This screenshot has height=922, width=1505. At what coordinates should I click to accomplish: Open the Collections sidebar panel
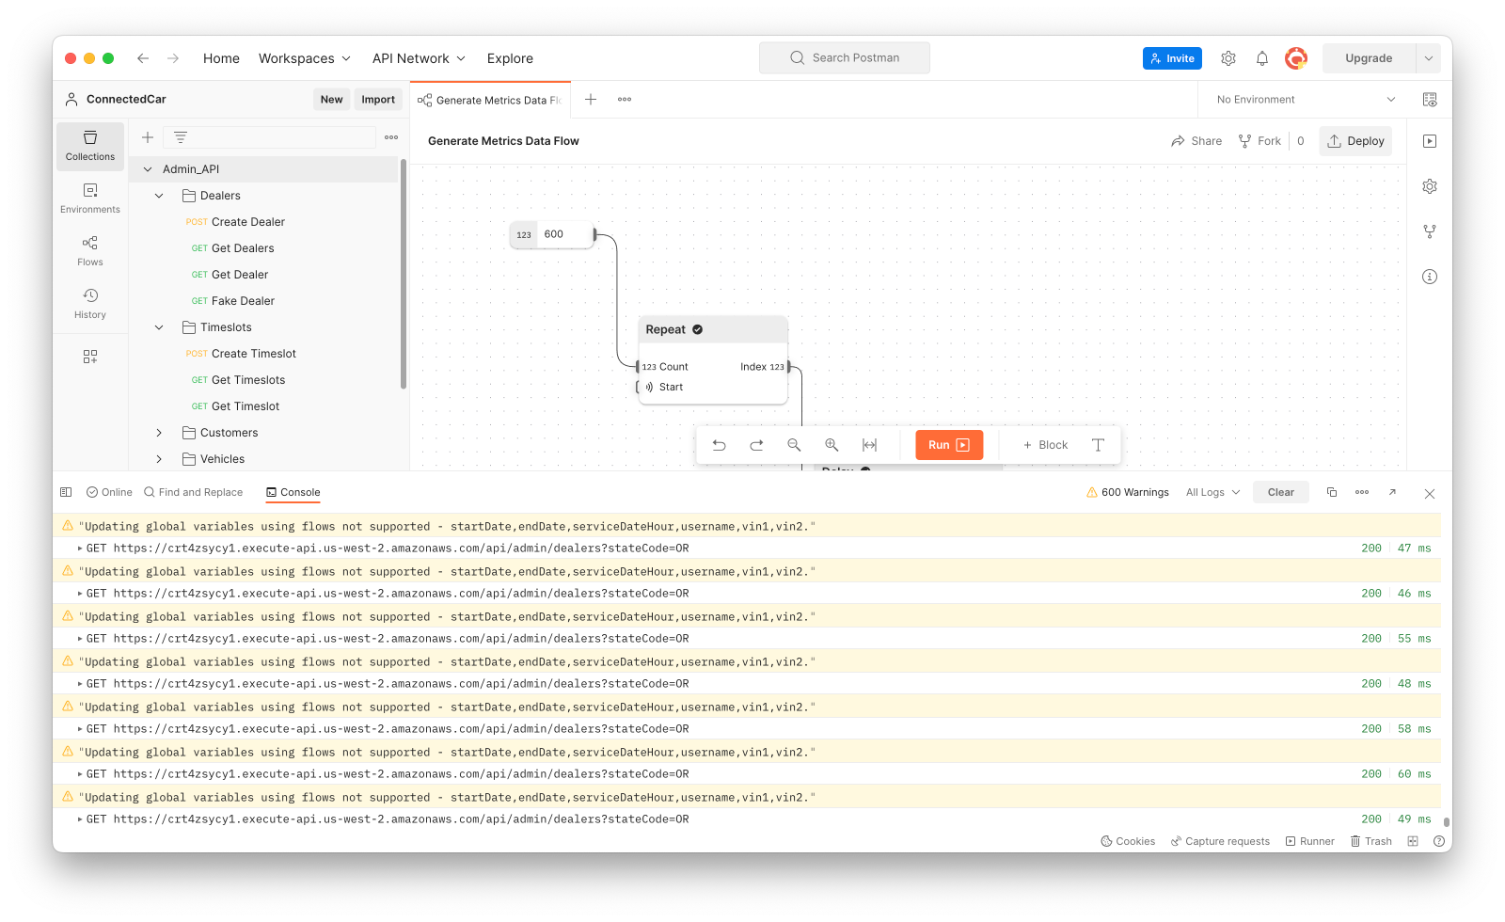[90, 146]
